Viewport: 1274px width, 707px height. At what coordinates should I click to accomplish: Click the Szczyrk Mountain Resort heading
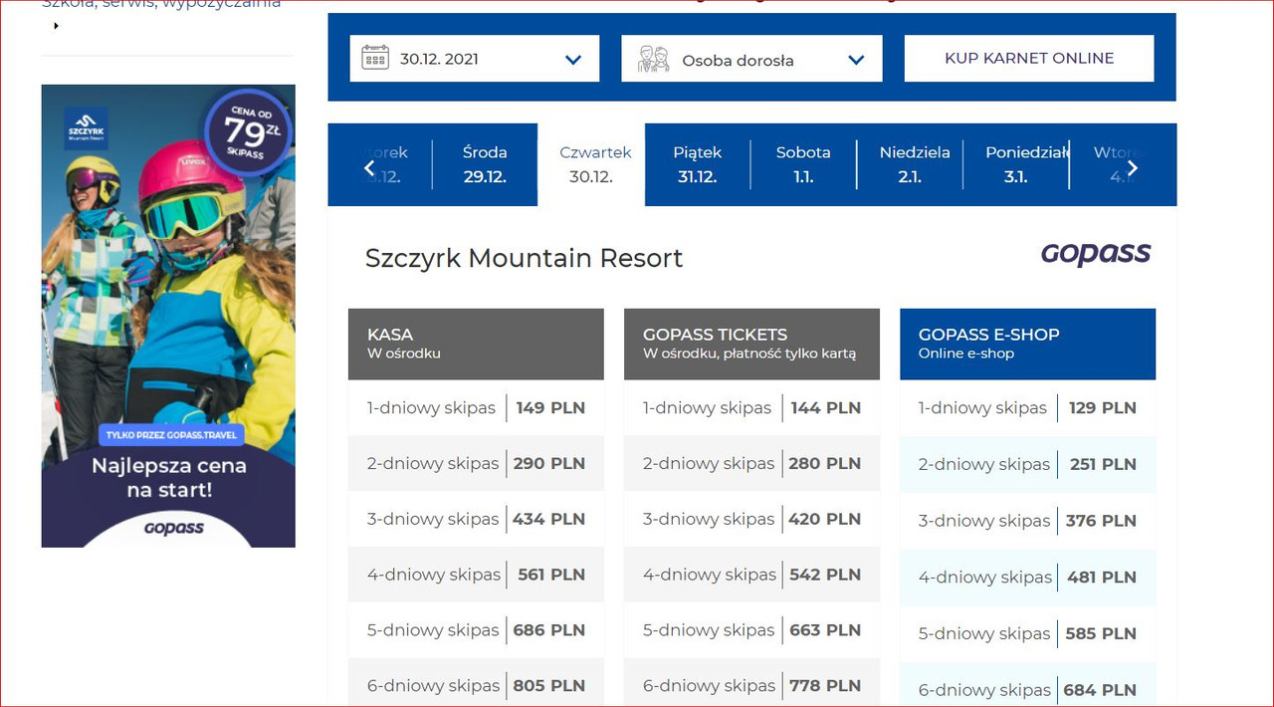pyautogui.click(x=524, y=258)
